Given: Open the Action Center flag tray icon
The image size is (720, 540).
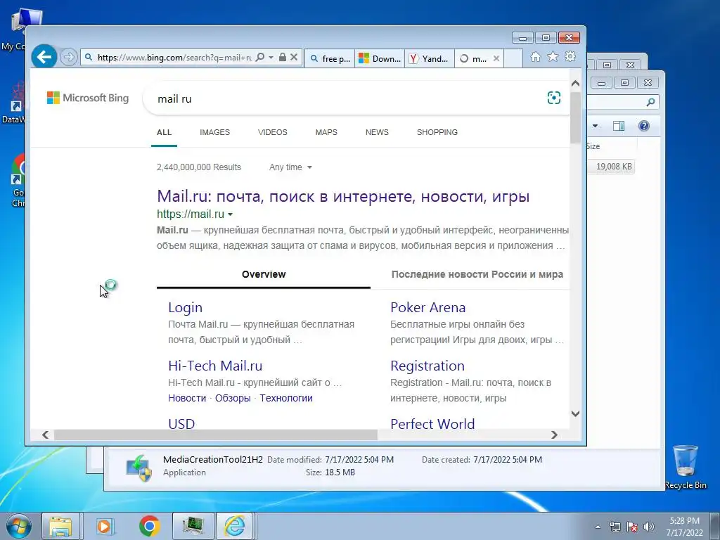Looking at the screenshot, I should (x=632, y=527).
